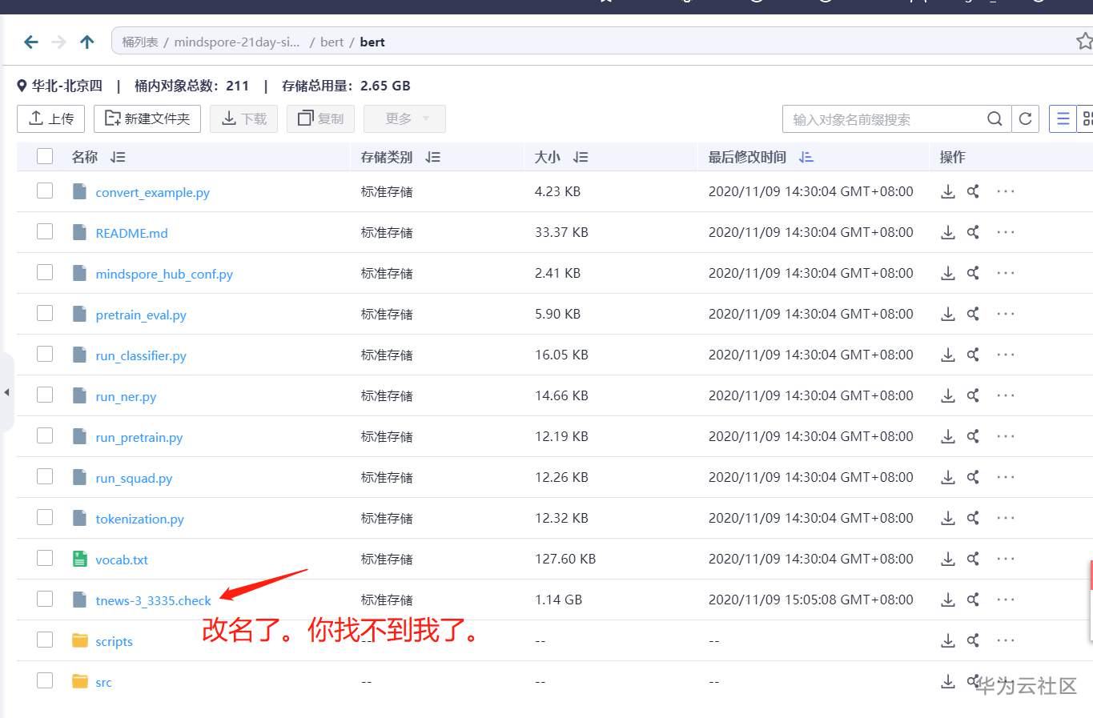Download run_ner.py from its row
Viewport: 1093px width, 718px height.
[x=948, y=395]
